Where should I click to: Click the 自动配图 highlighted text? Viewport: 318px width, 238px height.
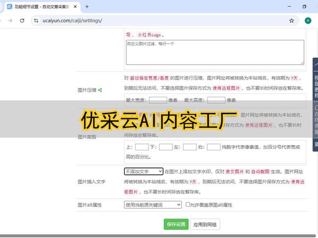pos(260,172)
